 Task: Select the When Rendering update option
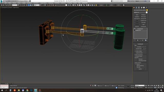136,66
